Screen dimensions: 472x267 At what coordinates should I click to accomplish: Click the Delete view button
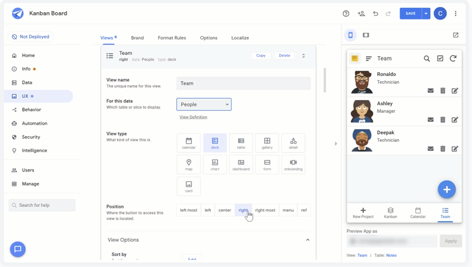click(284, 55)
